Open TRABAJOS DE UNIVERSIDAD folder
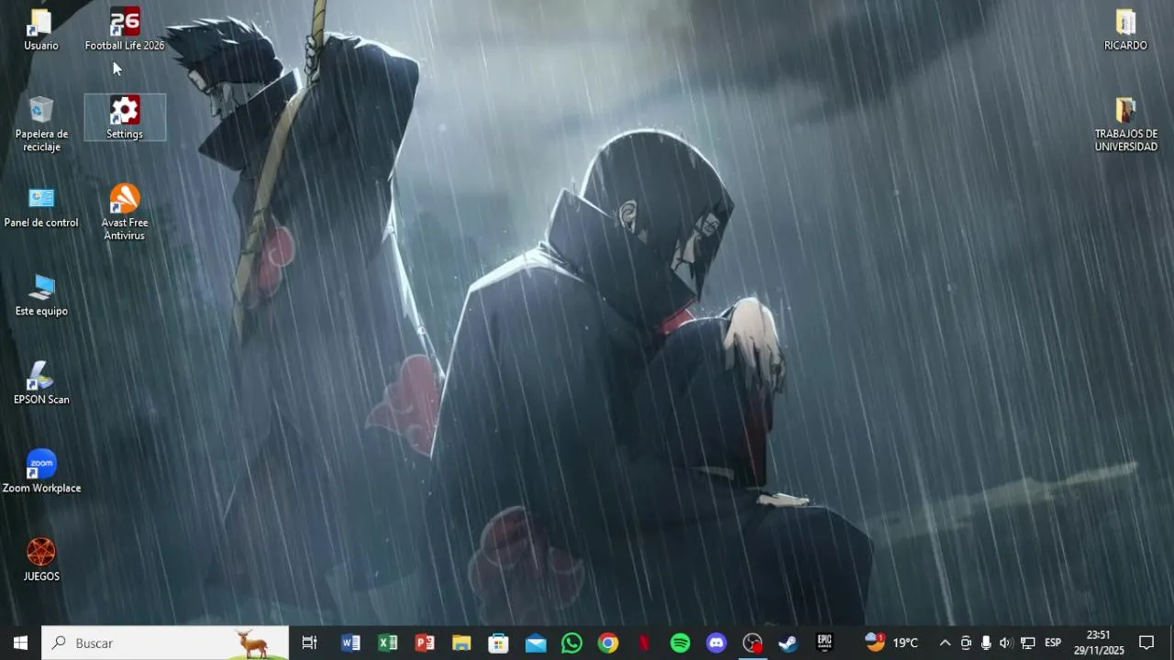Viewport: 1174px width, 660px height. coord(1125,124)
